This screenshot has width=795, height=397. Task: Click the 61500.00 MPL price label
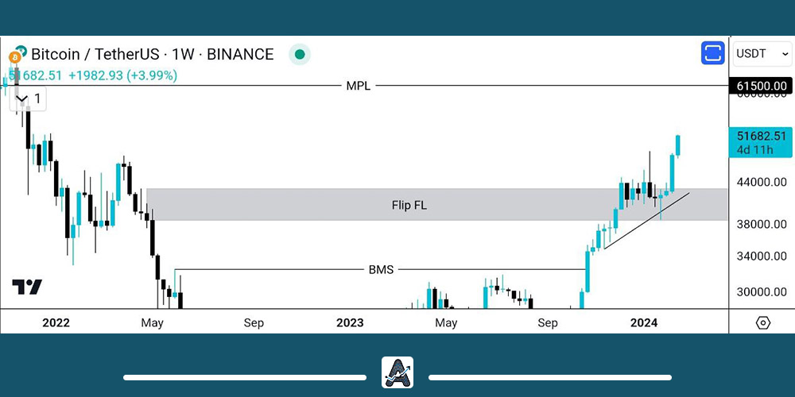[x=761, y=86]
